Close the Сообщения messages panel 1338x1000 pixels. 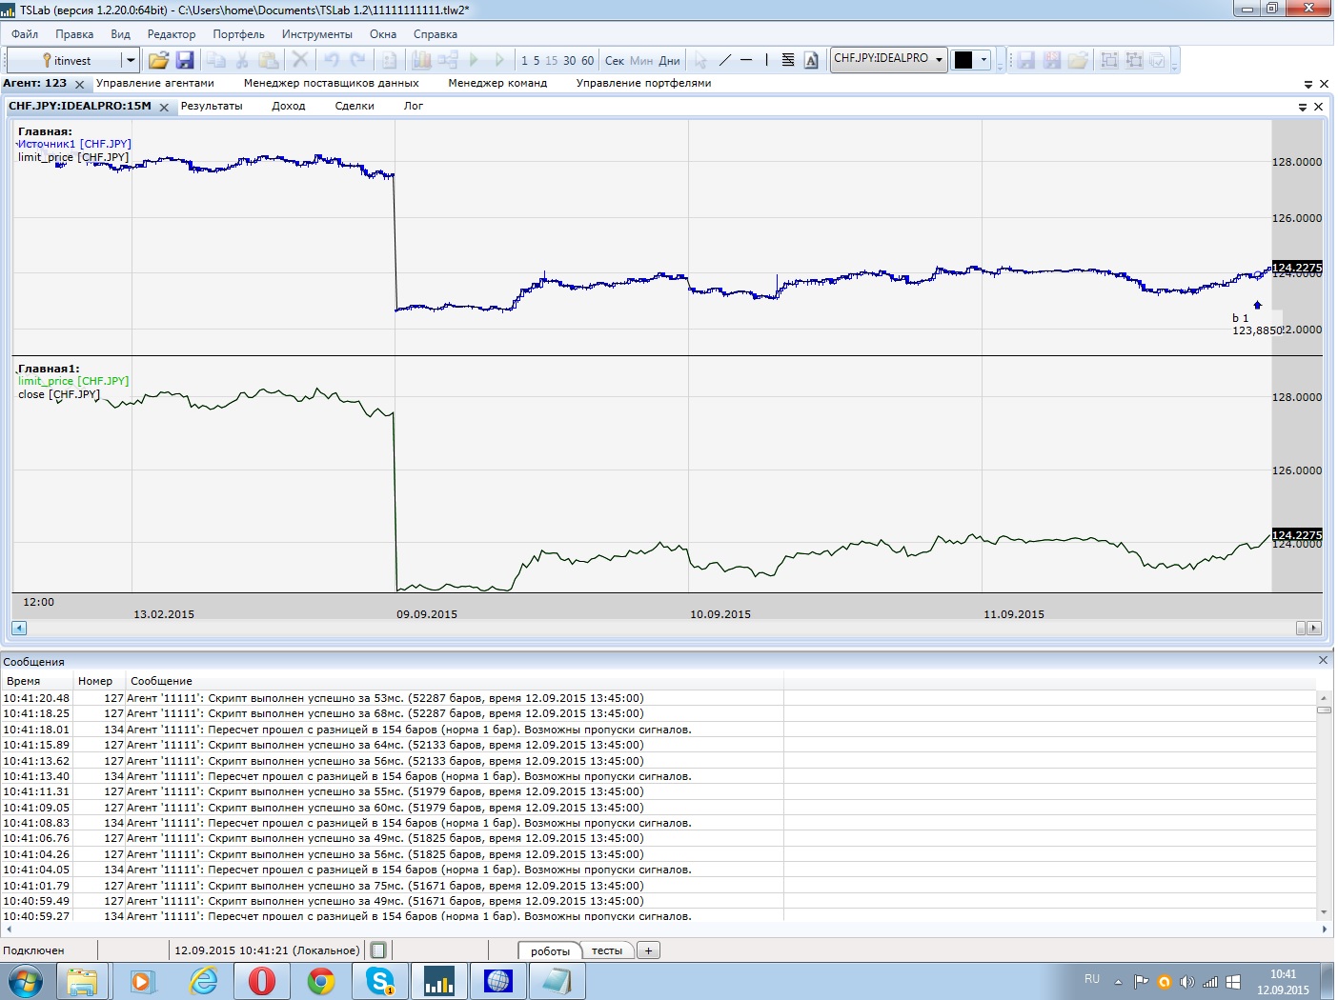(1323, 660)
